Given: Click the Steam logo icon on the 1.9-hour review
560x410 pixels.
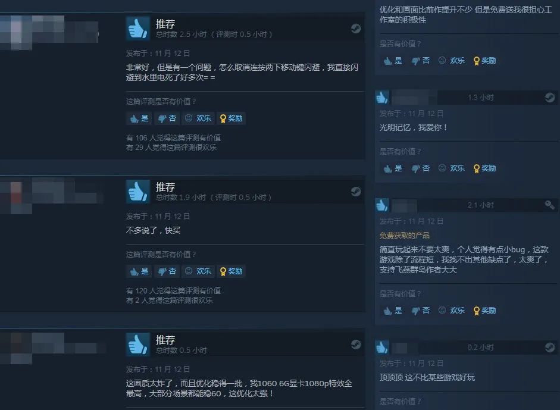Looking at the screenshot, I should coord(356,192).
